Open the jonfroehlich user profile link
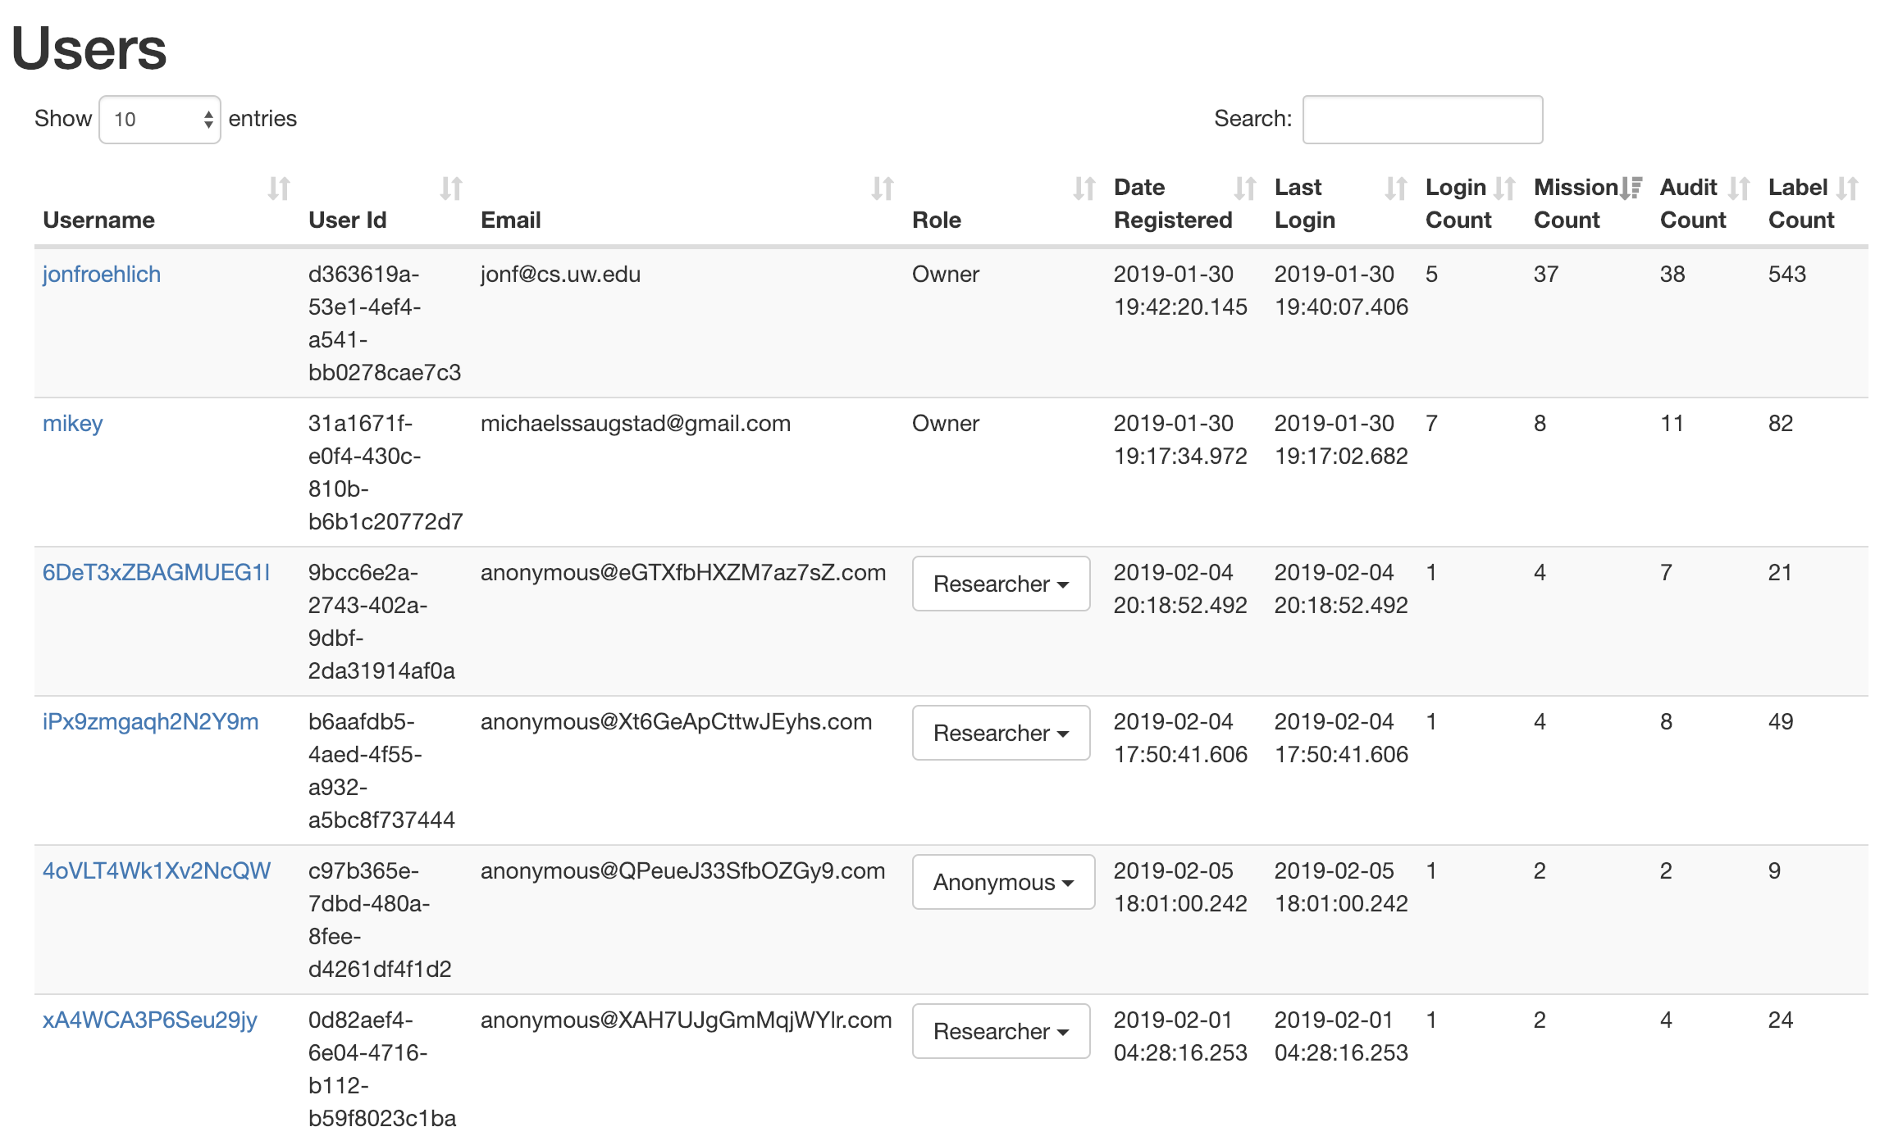This screenshot has height=1136, width=1898. [101, 274]
